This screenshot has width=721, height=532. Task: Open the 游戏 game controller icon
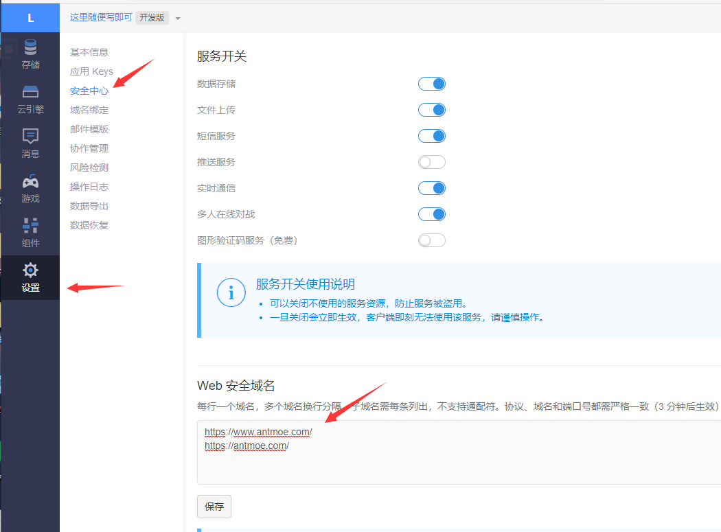pos(30,181)
